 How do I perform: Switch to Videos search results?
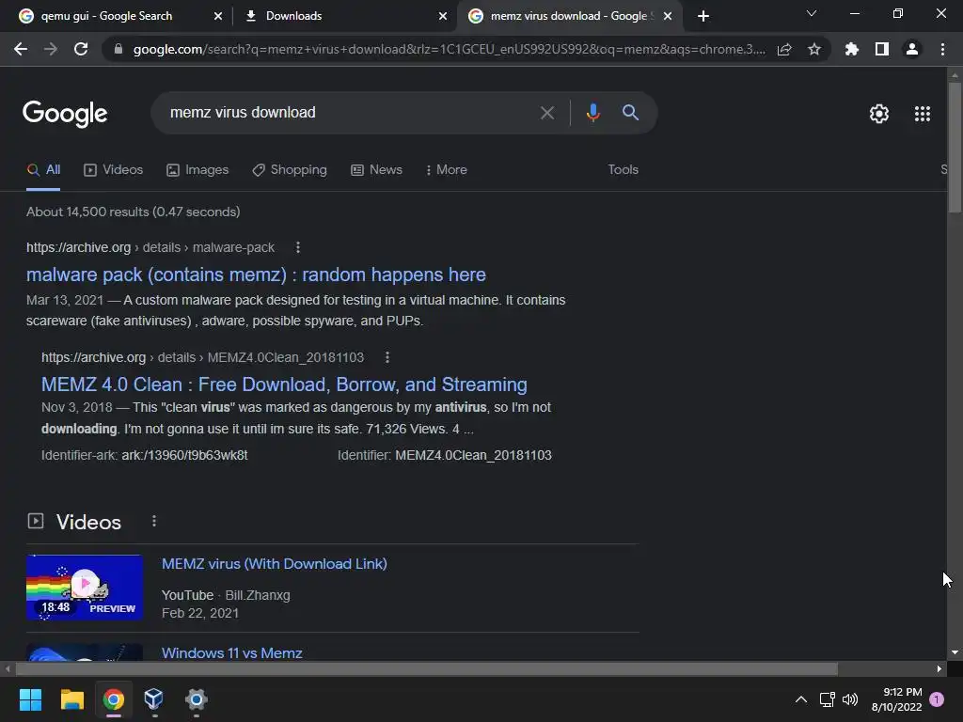click(x=114, y=170)
